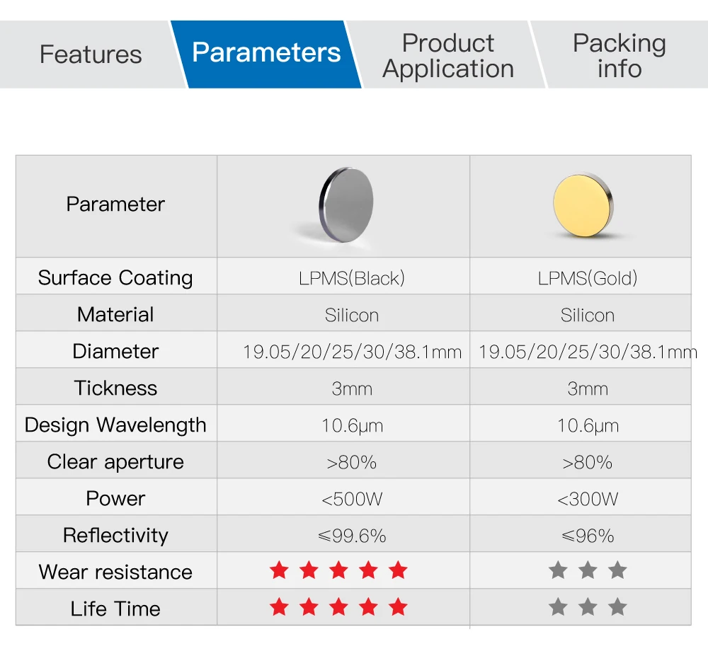This screenshot has height=668, width=708.
Task: Click the ≤96% reflectivity value
Action: coord(588,536)
